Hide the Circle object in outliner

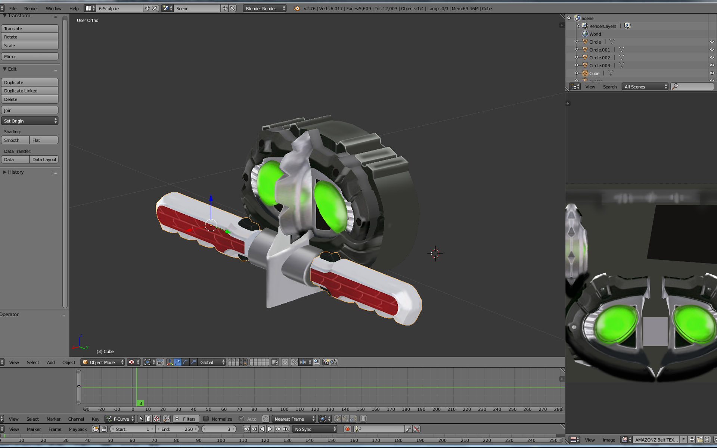pyautogui.click(x=712, y=42)
